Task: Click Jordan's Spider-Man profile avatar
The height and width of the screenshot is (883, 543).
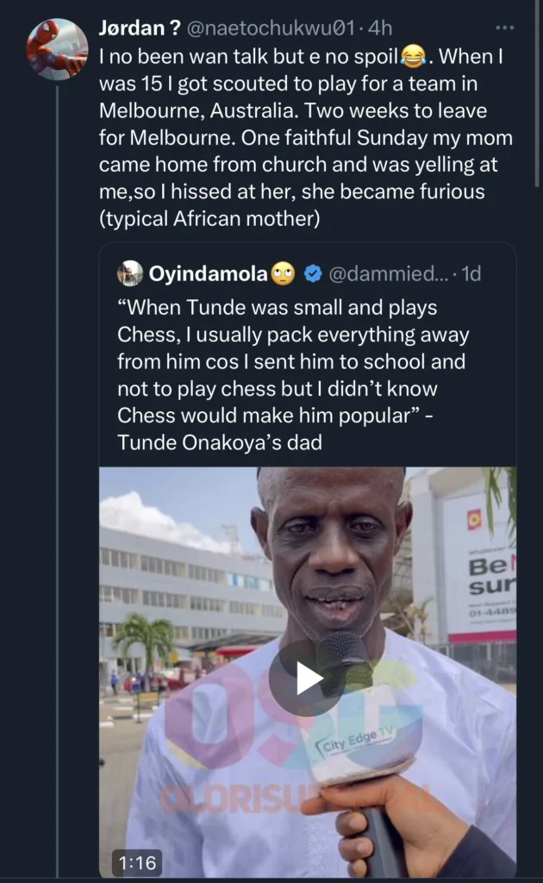Action: [54, 41]
